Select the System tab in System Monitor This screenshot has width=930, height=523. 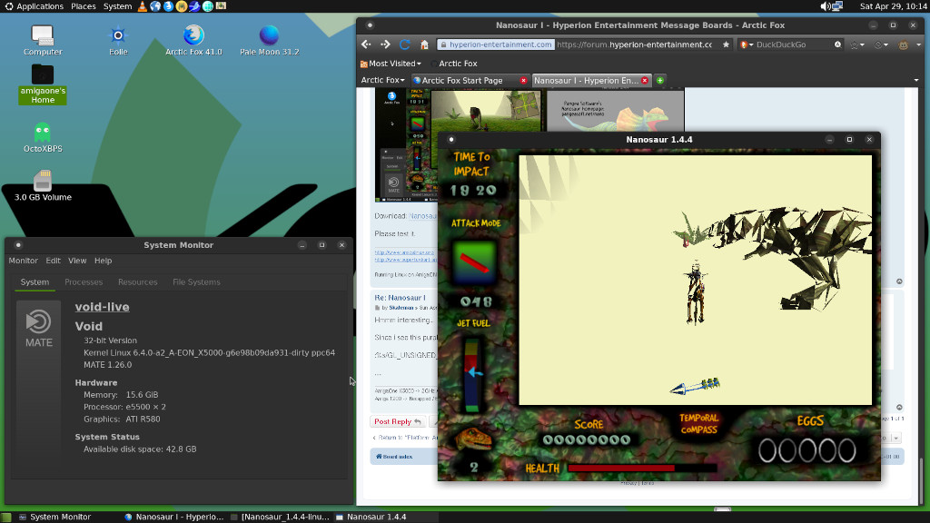tap(35, 282)
